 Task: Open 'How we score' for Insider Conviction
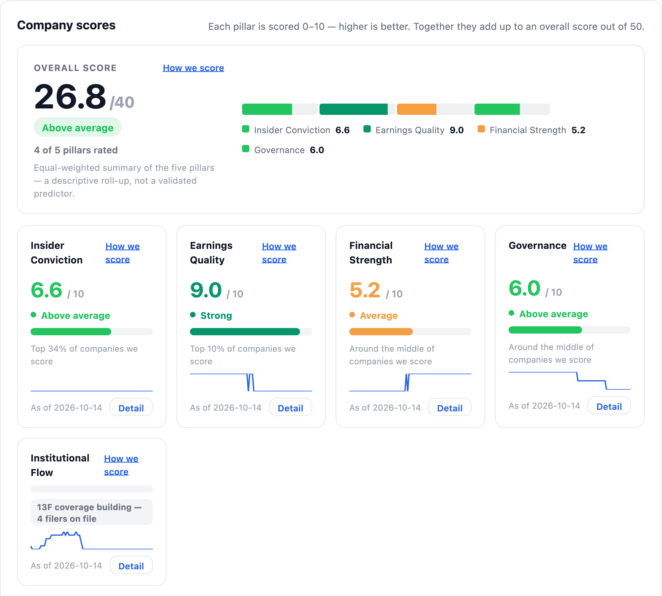pos(122,253)
